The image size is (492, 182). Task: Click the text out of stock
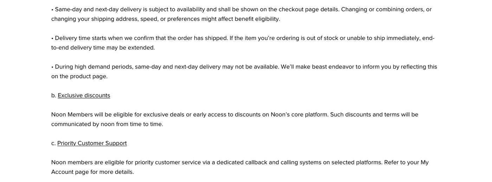(319, 38)
